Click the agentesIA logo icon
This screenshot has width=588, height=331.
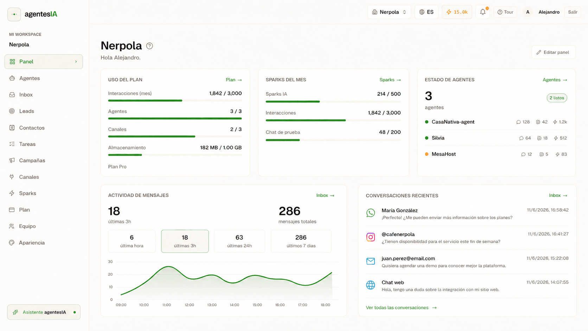[x=14, y=14]
